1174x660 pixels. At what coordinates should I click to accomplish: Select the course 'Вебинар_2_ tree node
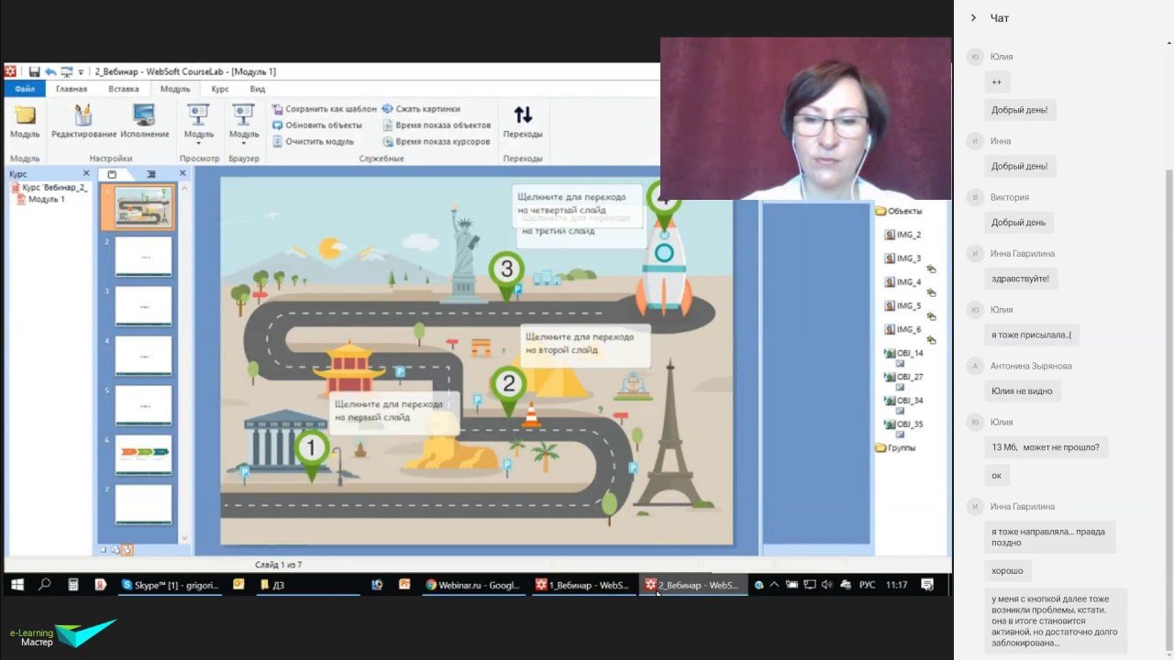click(x=50, y=187)
